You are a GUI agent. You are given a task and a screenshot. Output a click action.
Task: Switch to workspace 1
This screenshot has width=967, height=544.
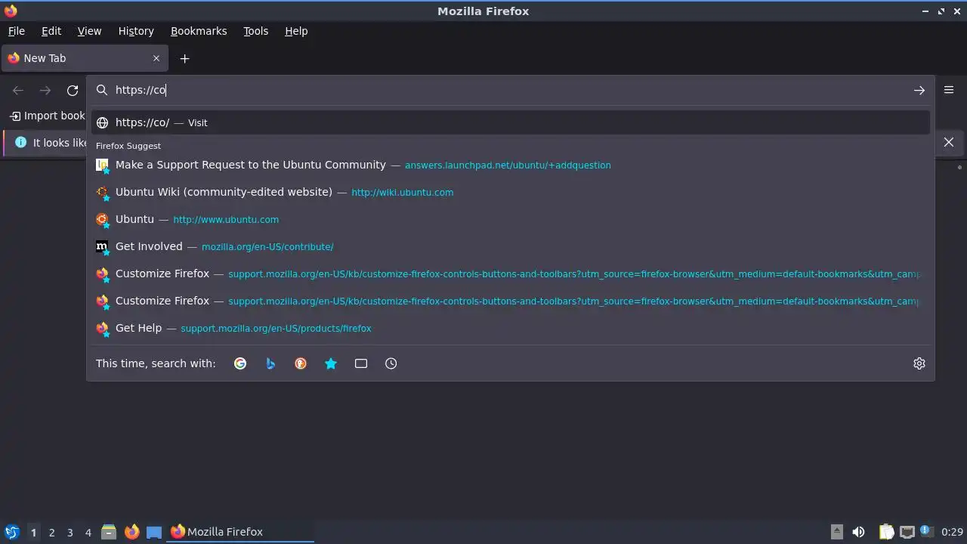(33, 532)
